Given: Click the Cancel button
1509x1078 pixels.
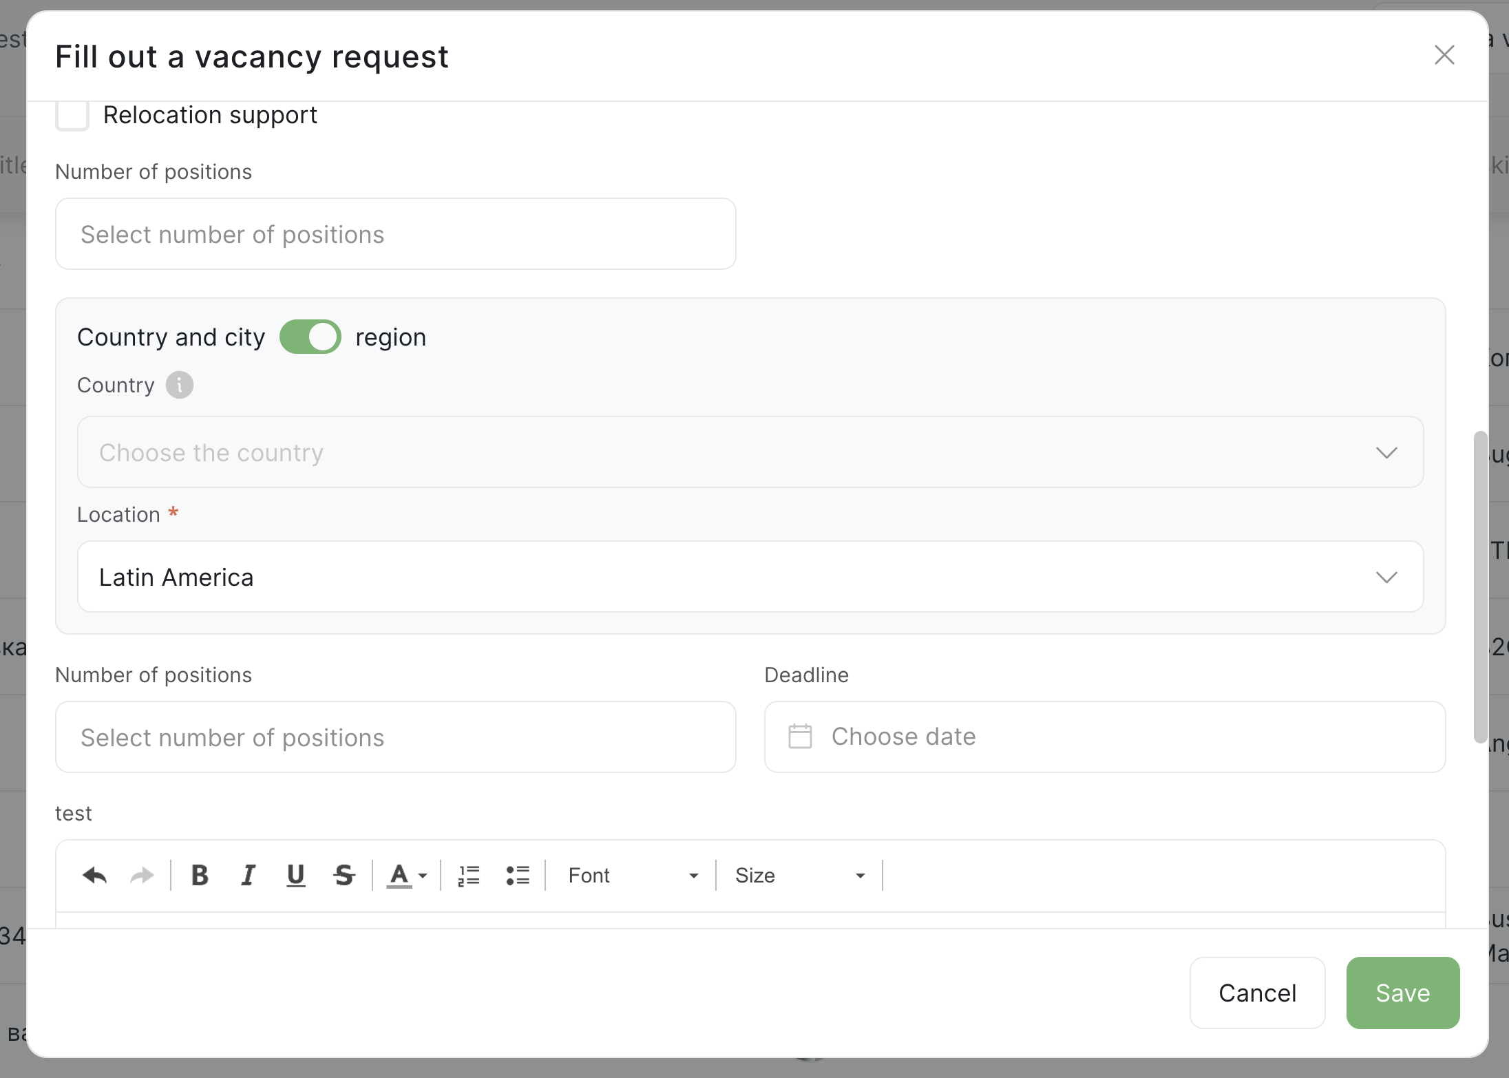Looking at the screenshot, I should click(x=1257, y=993).
